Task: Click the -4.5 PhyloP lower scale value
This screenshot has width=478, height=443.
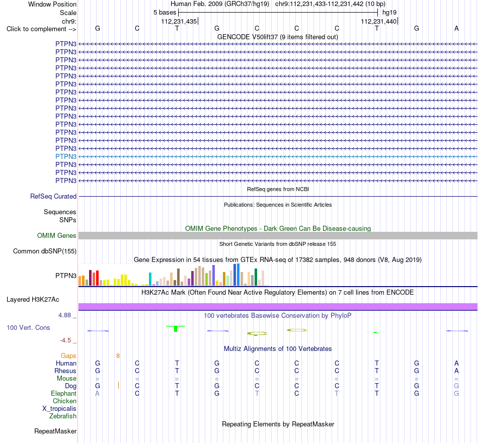Action: (65, 340)
